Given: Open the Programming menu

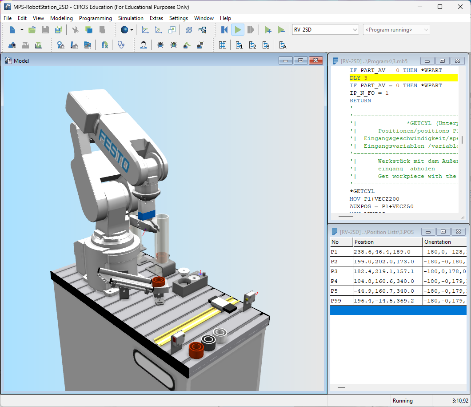Looking at the screenshot, I should tap(96, 18).
